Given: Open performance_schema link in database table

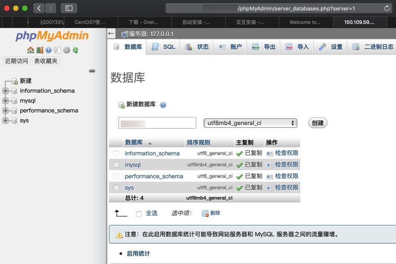Looking at the screenshot, I should 154,176.
